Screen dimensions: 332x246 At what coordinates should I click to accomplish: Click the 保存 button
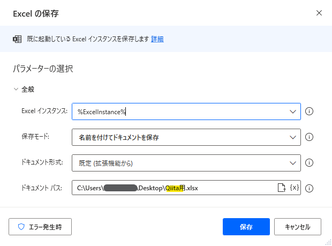pyautogui.click(x=246, y=227)
